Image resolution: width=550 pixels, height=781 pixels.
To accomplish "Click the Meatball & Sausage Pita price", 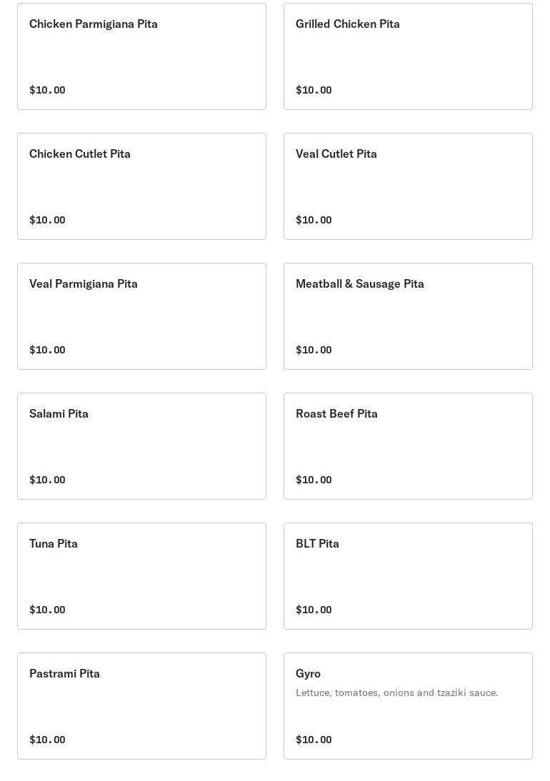I will pos(314,350).
